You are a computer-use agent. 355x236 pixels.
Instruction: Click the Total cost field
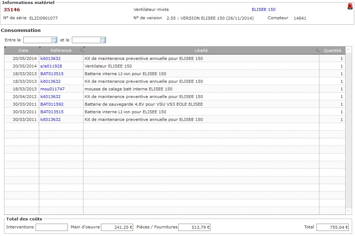click(x=332, y=227)
